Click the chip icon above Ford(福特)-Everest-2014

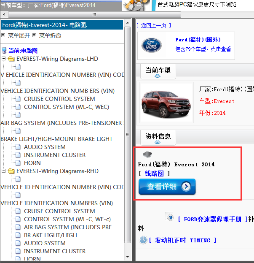pos(147,155)
